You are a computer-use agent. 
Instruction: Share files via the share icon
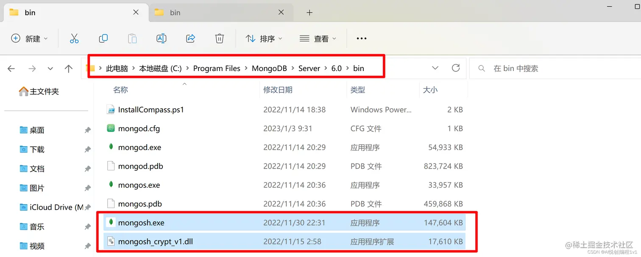[190, 38]
